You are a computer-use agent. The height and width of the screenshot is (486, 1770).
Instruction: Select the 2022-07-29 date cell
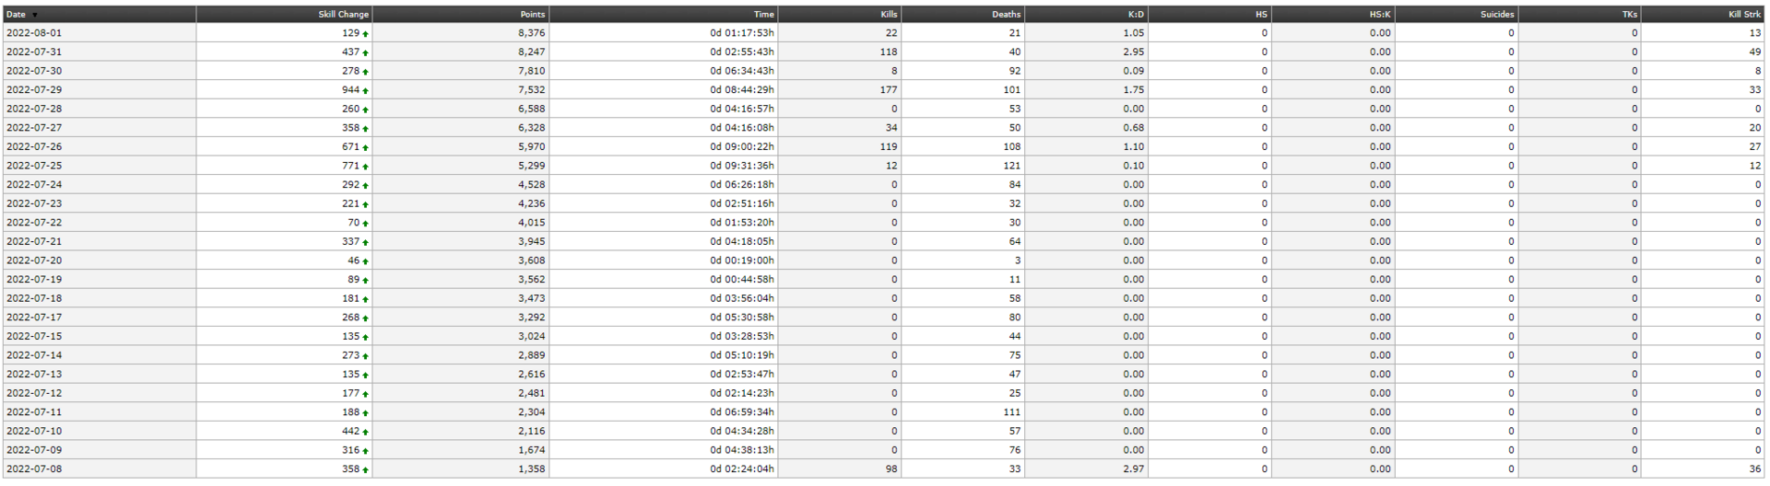(x=34, y=90)
